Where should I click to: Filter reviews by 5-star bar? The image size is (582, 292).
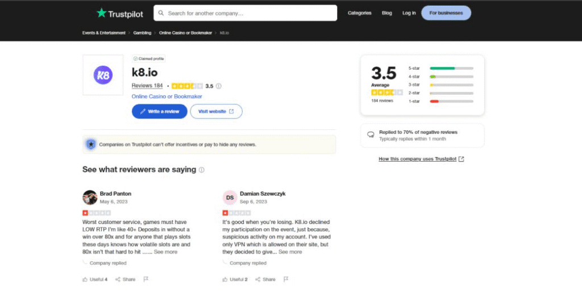point(451,68)
